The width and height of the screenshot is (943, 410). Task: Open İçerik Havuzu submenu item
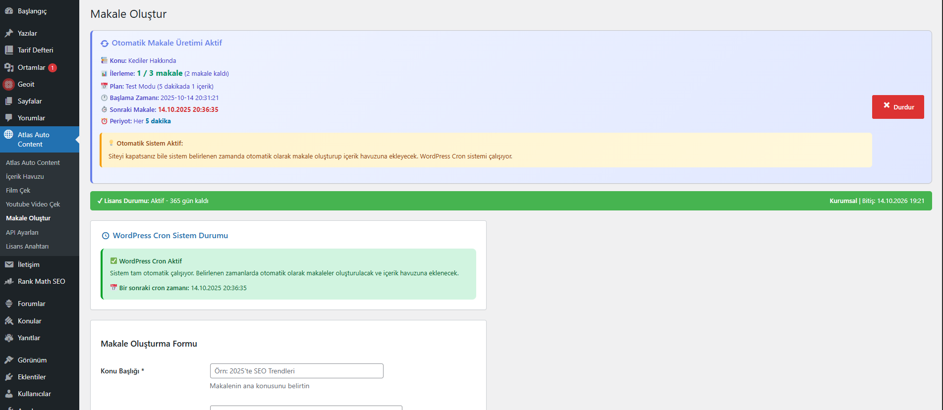coord(25,176)
